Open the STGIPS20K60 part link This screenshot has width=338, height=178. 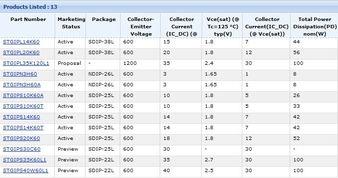tap(21, 138)
